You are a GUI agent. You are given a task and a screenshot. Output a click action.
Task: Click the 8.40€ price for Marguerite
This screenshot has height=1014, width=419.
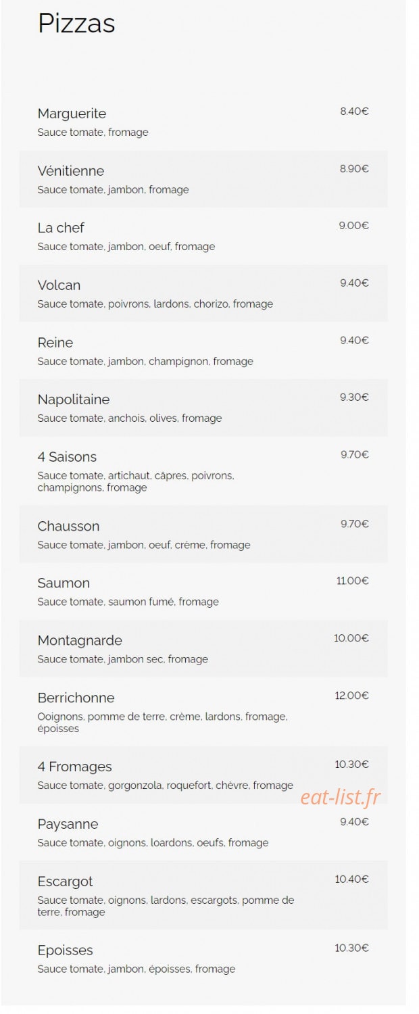point(355,112)
